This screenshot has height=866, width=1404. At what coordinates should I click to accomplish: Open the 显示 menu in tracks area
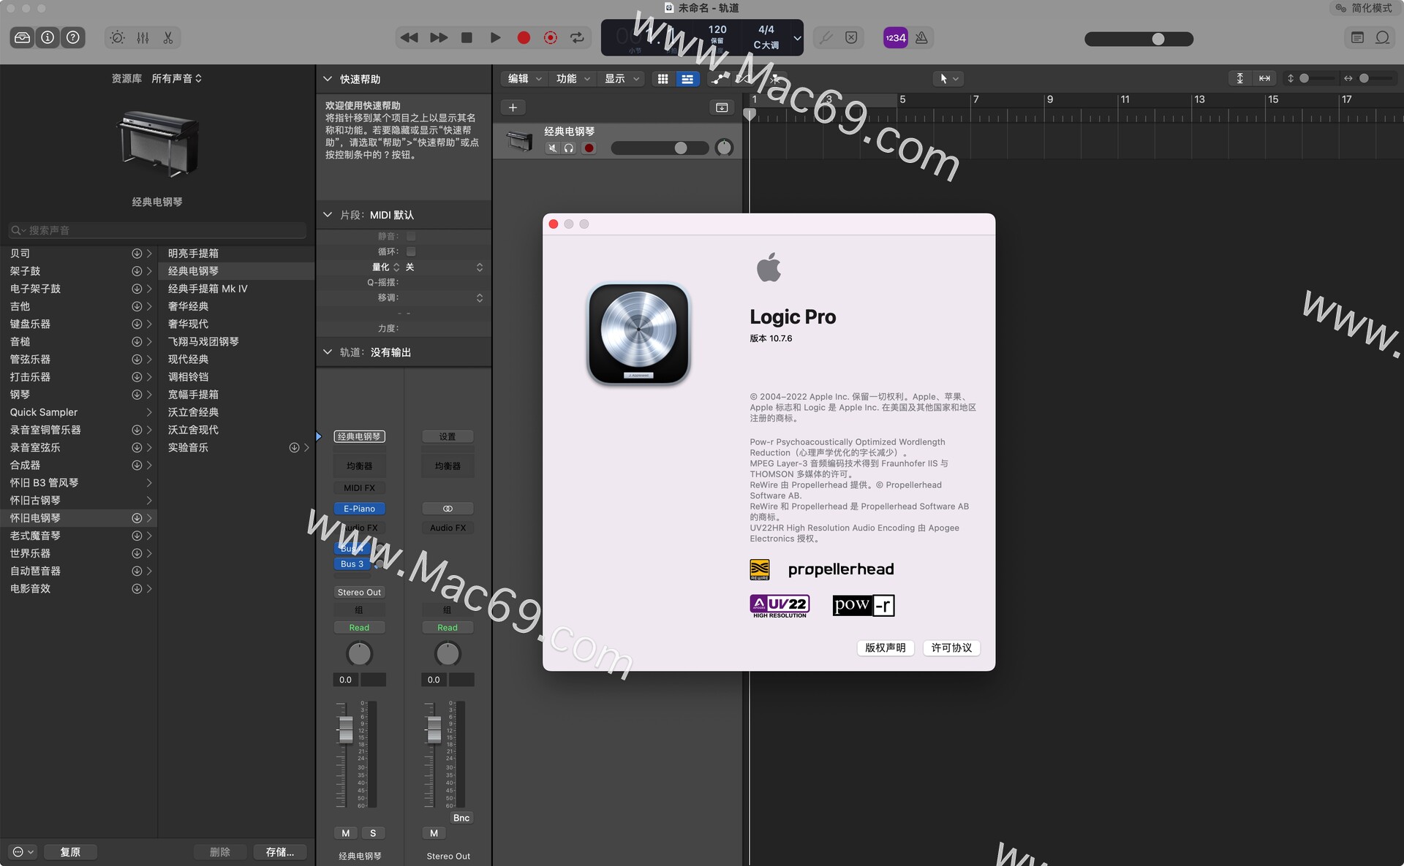[x=622, y=79]
